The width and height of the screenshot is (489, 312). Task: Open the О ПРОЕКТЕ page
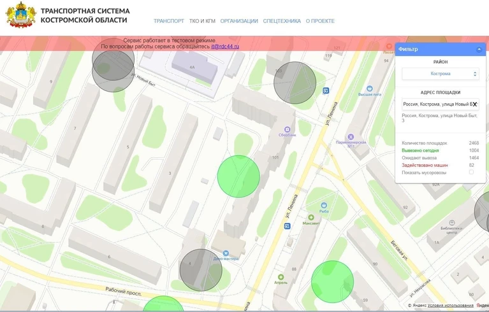[320, 21]
